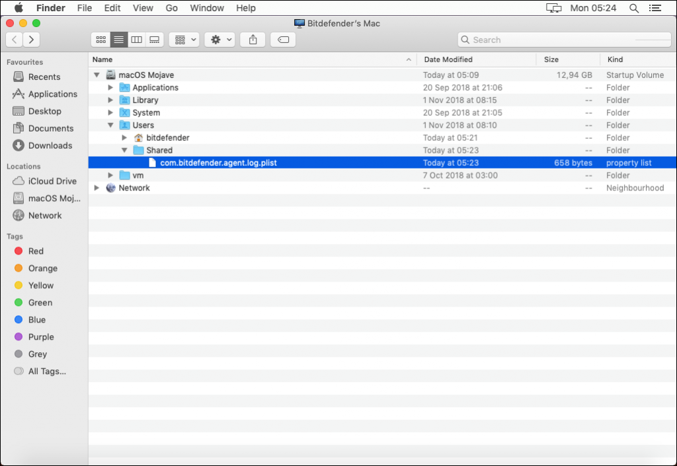Open iCloud Drive in the sidebar

pyautogui.click(x=44, y=181)
